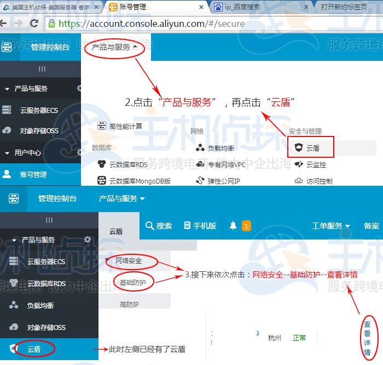Image resolution: width=383 pixels, height=365 pixels.
Task: Open 负载均衡 in the lower sidebar
Action: 40,306
